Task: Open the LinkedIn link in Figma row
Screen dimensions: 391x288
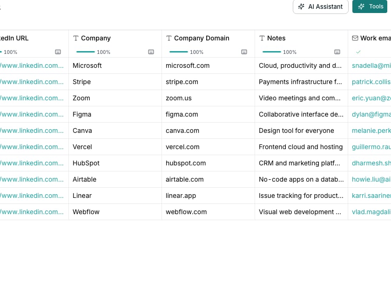Action: (x=32, y=114)
